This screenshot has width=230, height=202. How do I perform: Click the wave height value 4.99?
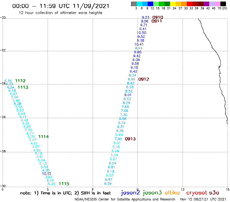point(37,150)
